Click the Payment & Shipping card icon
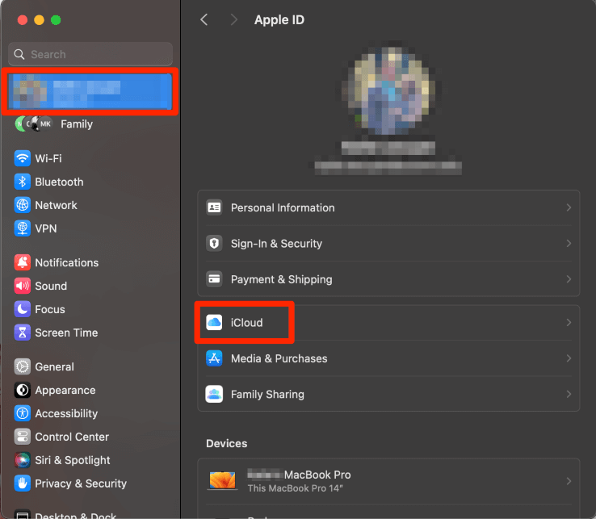Image resolution: width=596 pixels, height=519 pixels. (x=214, y=279)
